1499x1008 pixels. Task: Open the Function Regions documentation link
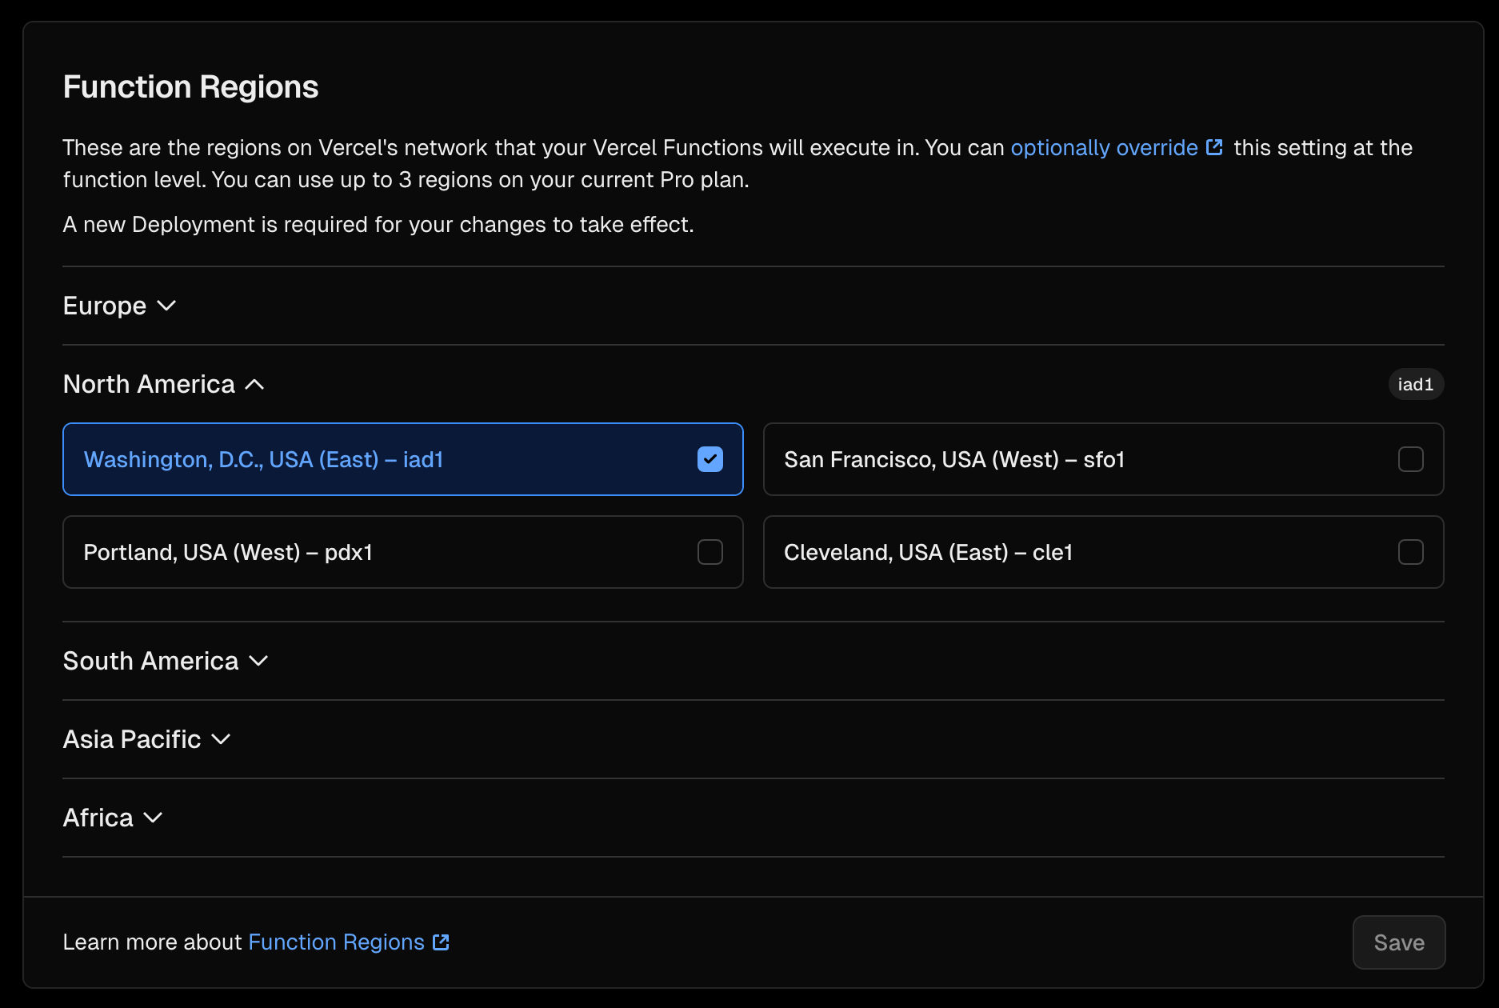tap(336, 942)
